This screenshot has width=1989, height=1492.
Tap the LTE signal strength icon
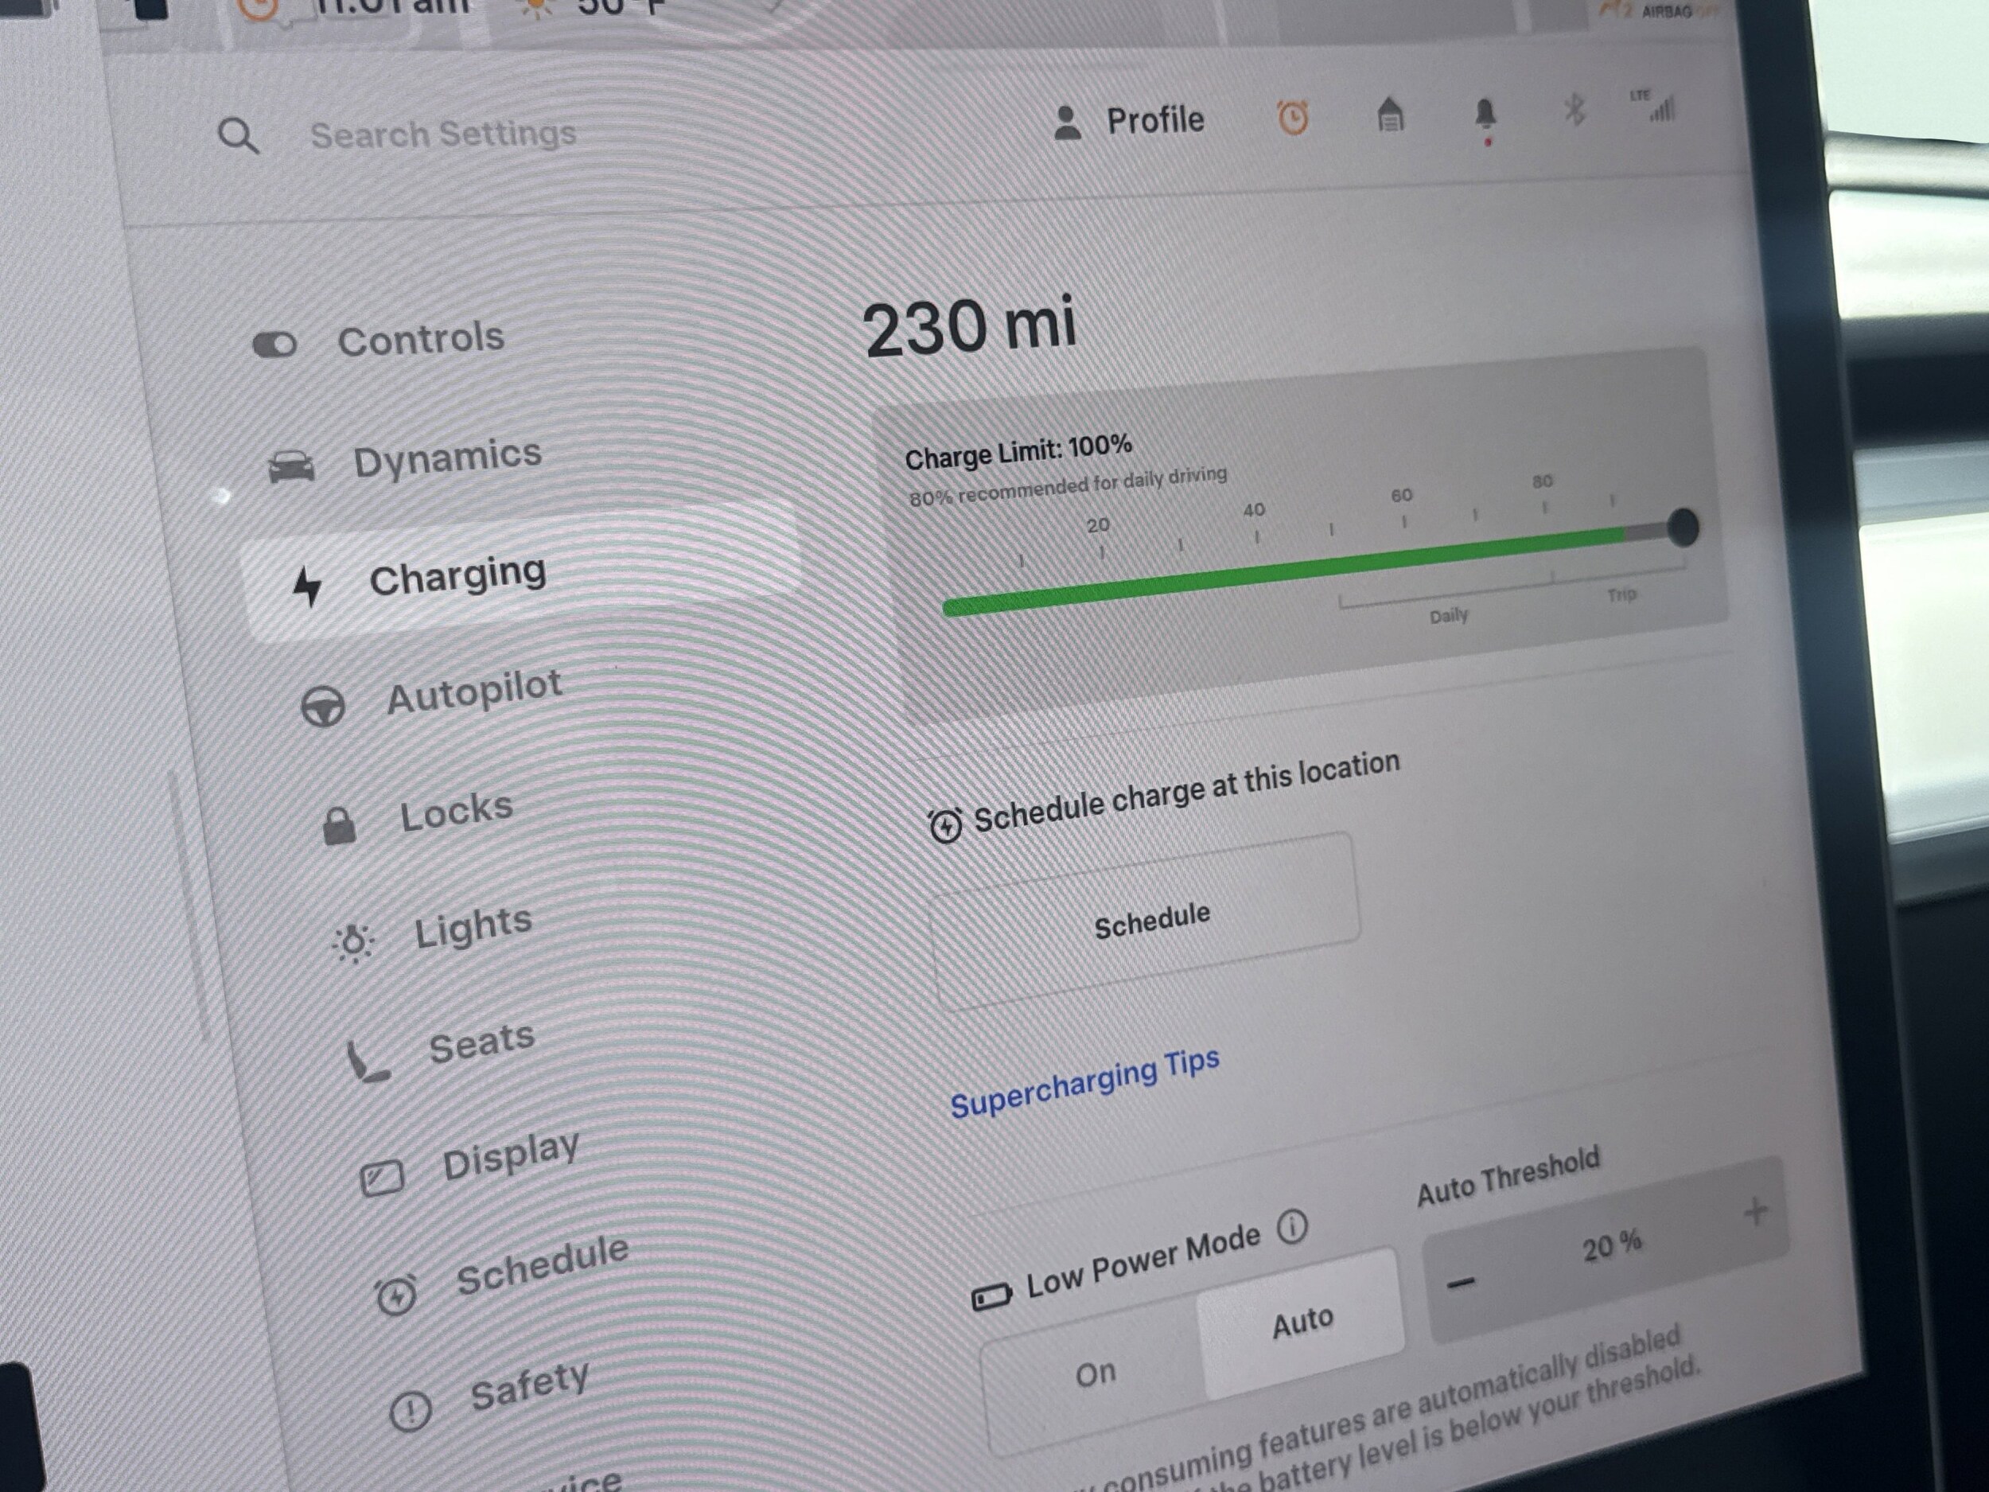[1656, 106]
